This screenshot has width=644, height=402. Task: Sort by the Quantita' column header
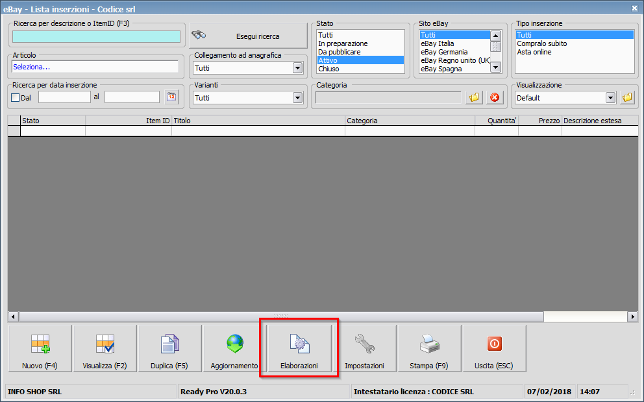(x=497, y=121)
